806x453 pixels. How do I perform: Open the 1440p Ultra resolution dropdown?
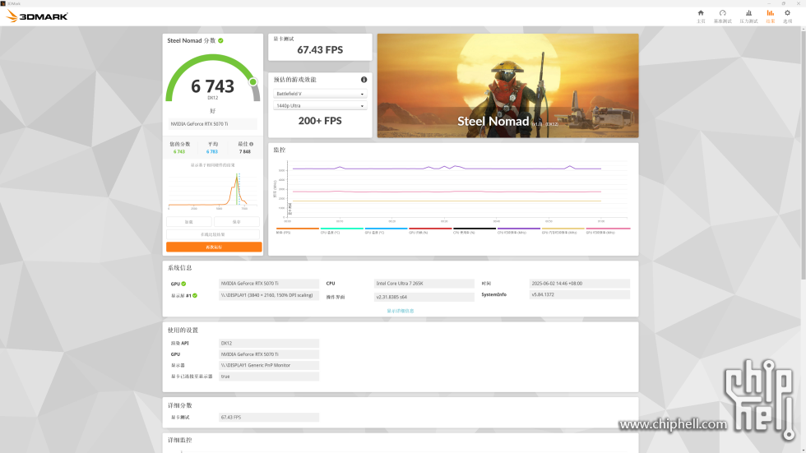(320, 106)
